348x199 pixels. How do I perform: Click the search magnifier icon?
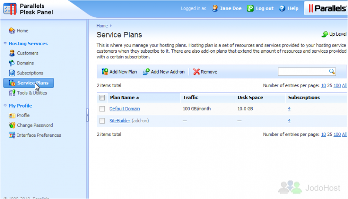click(332, 71)
